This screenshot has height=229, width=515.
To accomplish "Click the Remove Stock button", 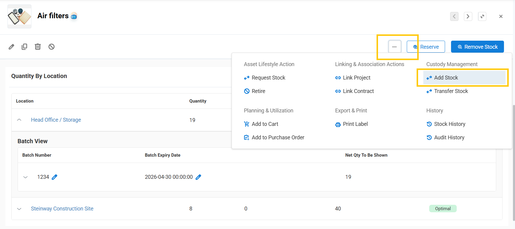I will pos(477,47).
